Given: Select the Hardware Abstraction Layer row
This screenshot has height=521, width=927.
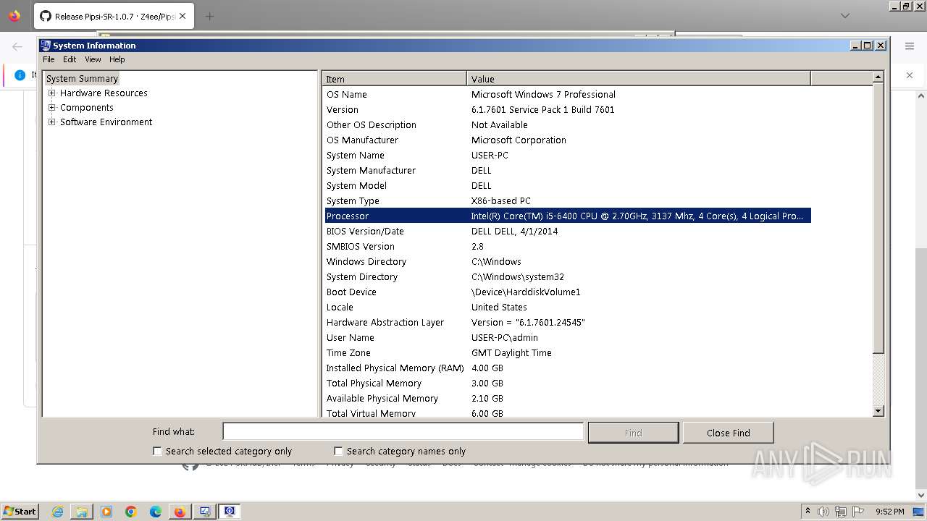Looking at the screenshot, I should 567,323.
